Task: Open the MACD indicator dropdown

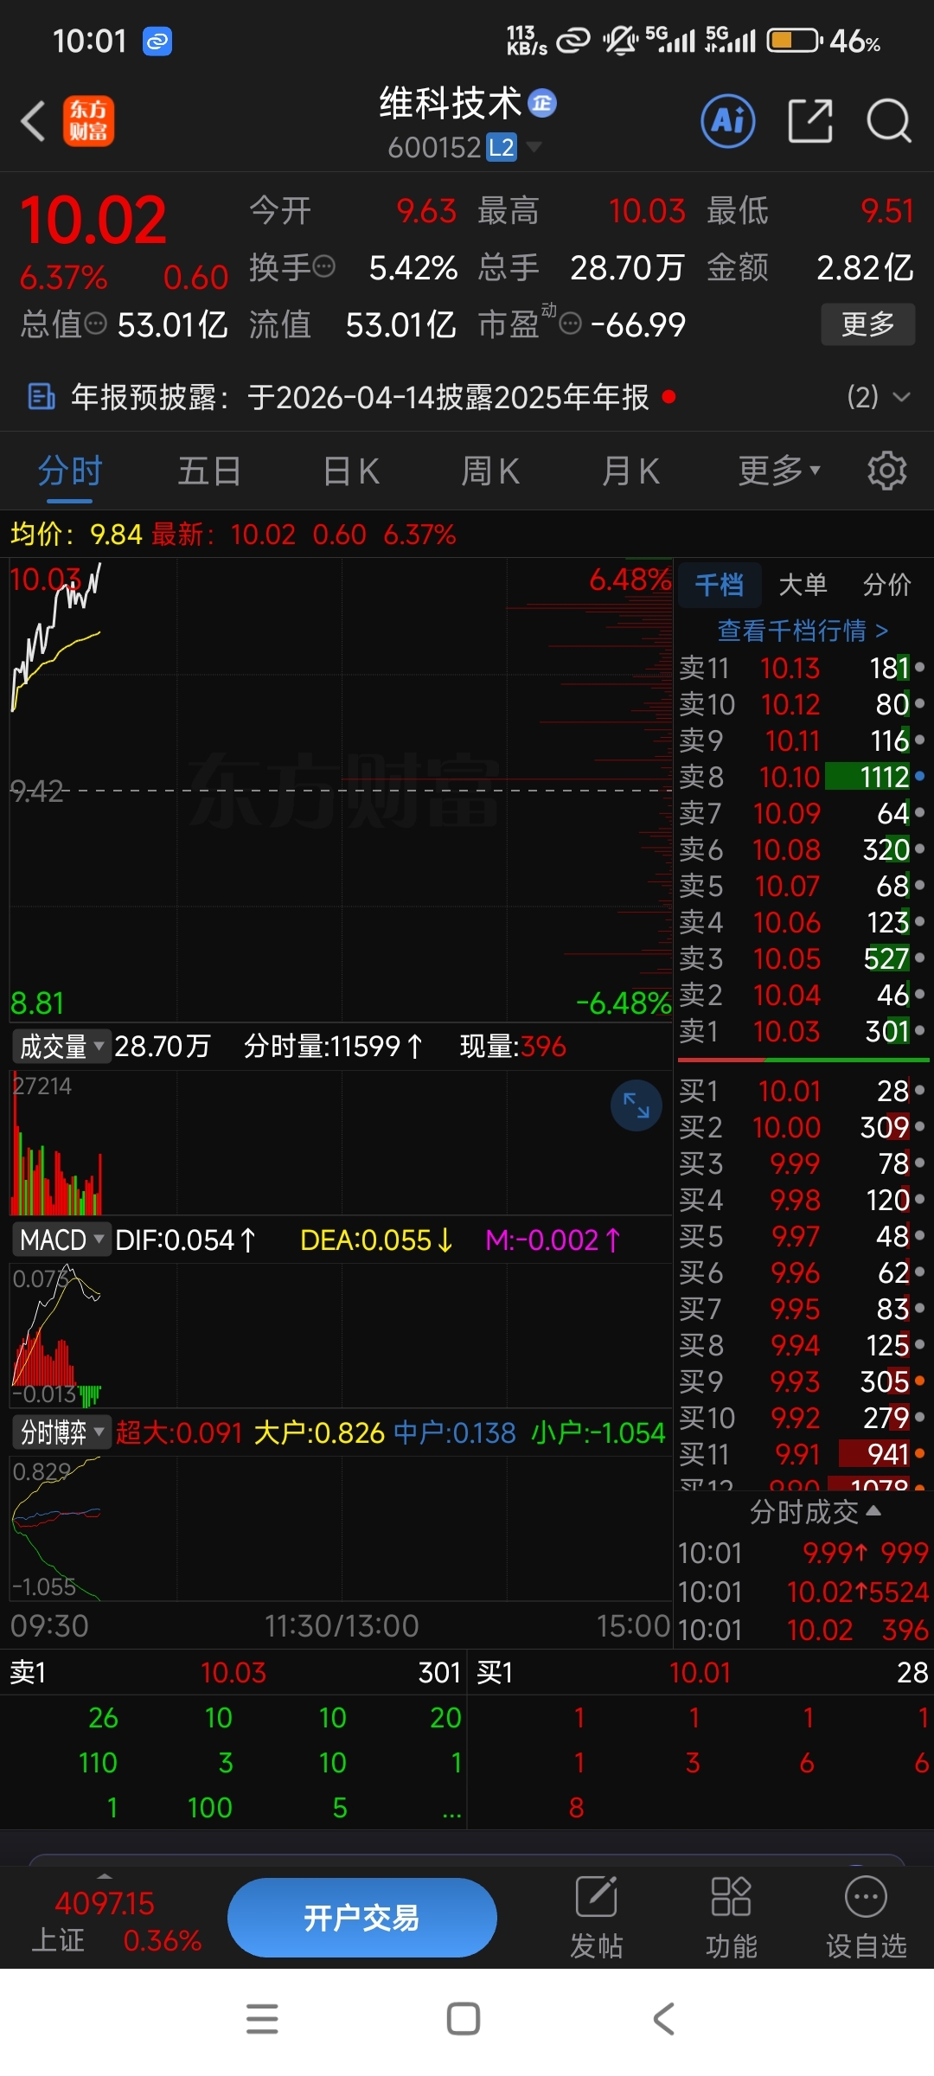Action: 61,1240
